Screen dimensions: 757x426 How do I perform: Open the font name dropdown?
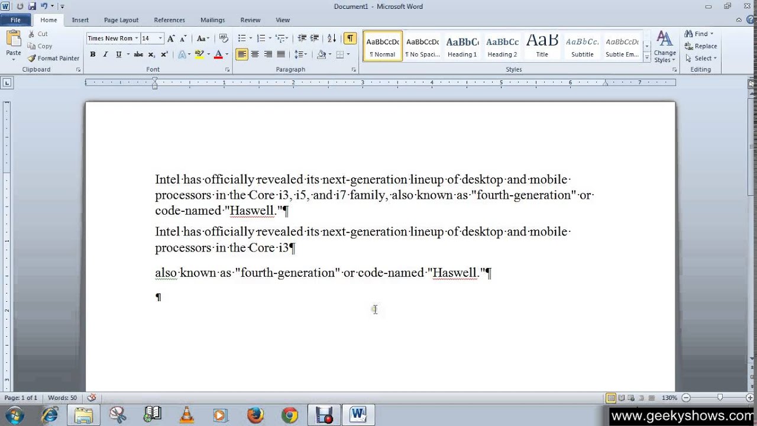click(137, 38)
